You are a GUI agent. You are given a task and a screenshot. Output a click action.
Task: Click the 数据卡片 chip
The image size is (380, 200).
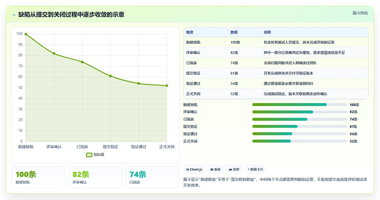(255, 169)
